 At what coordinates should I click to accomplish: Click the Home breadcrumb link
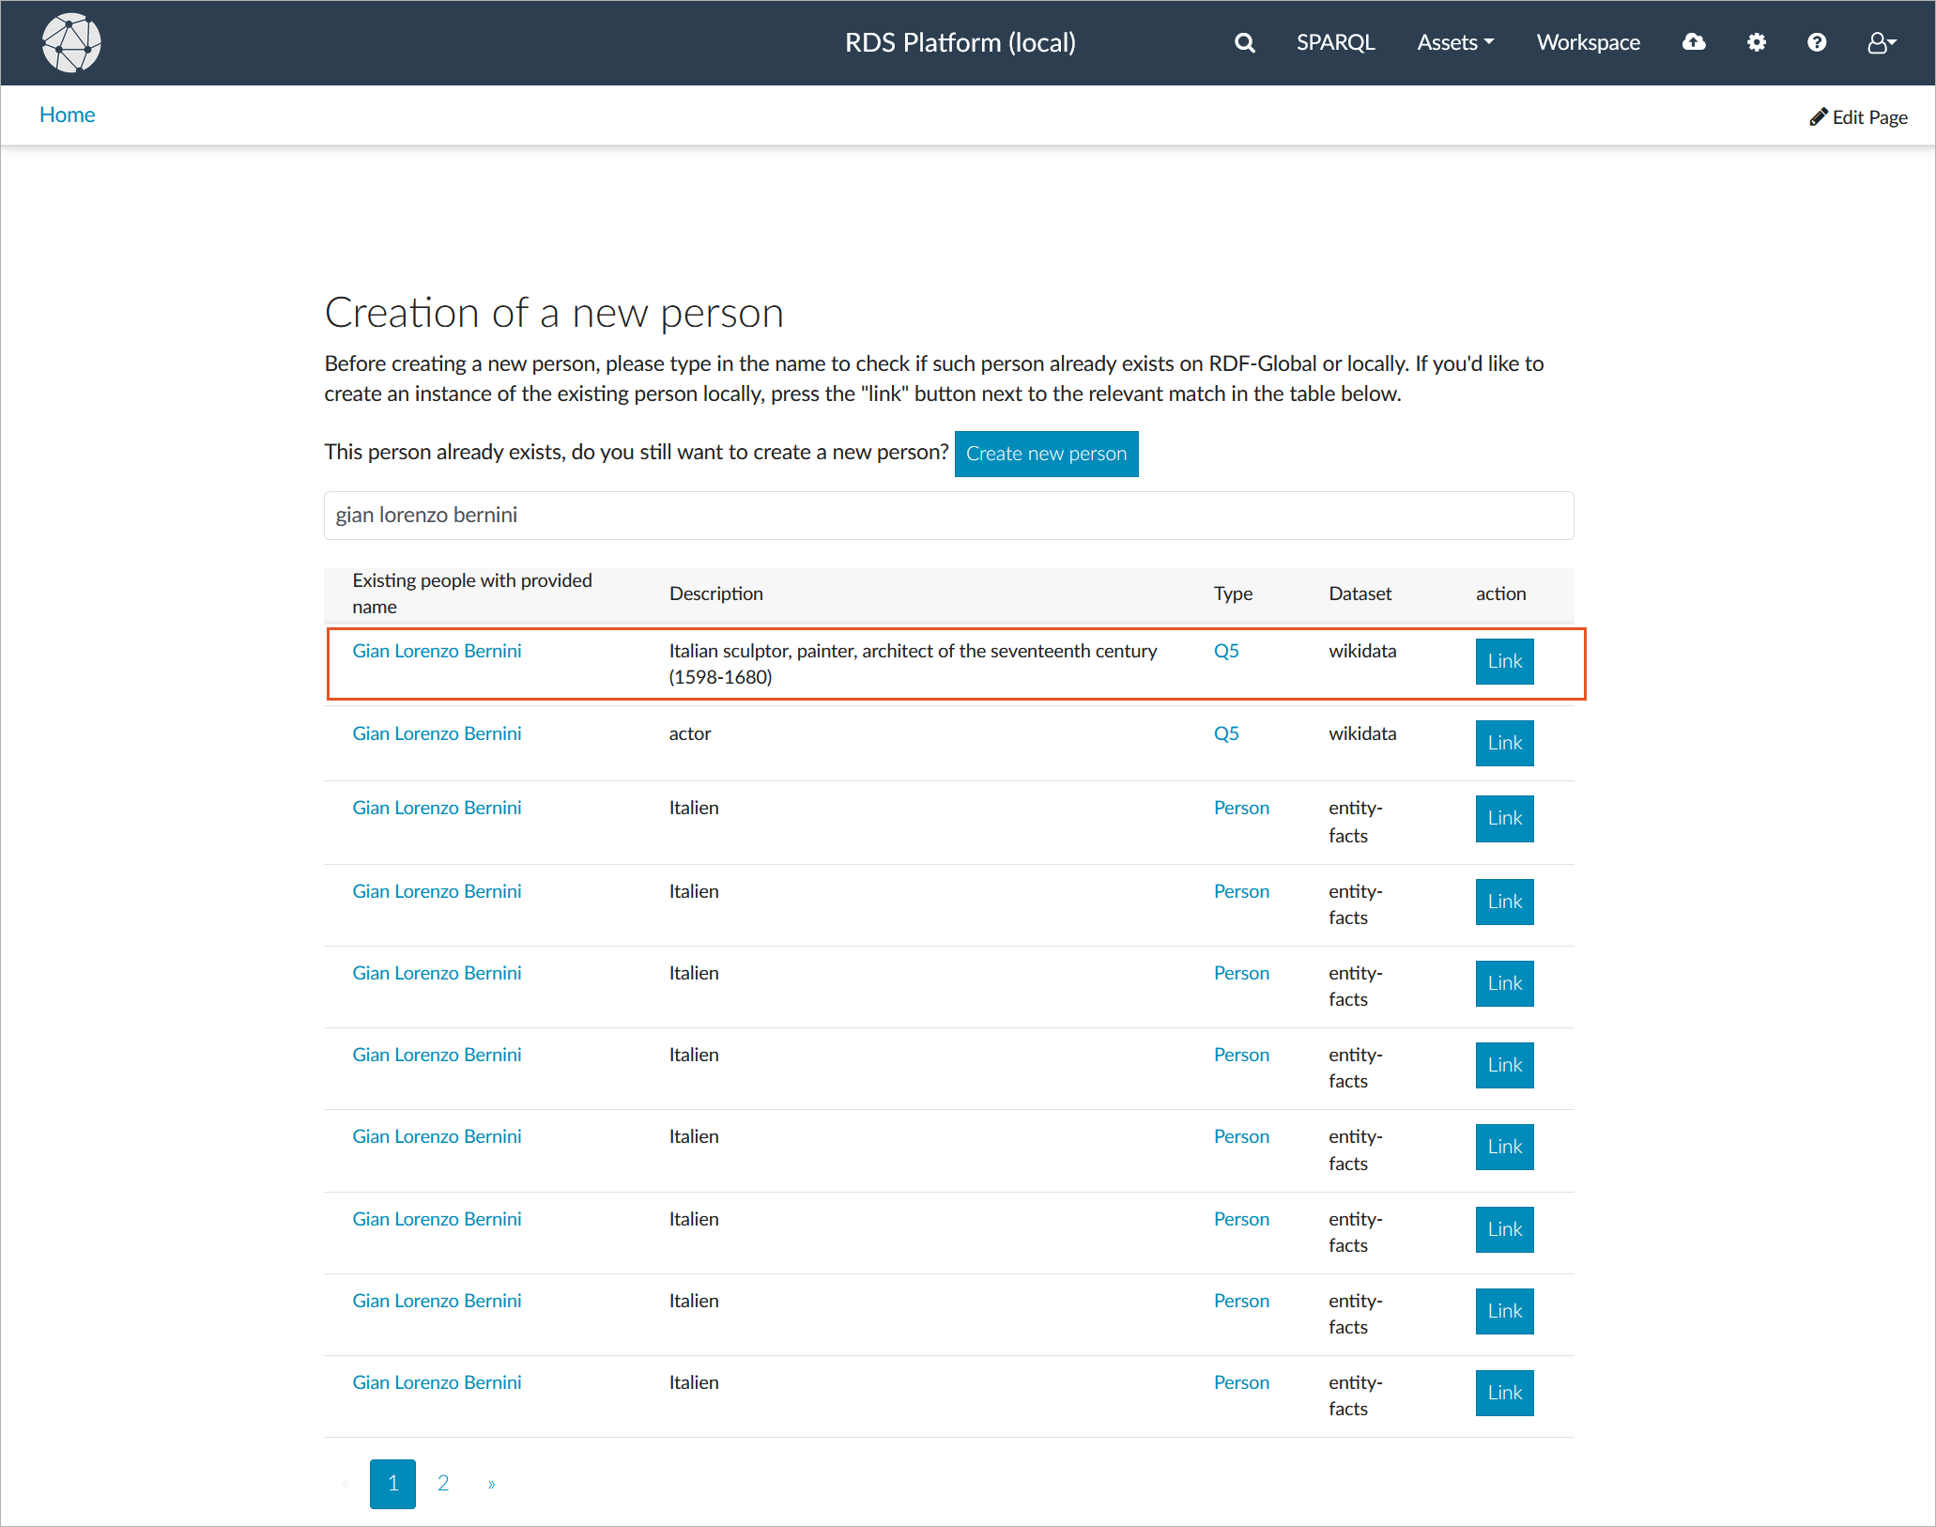[x=67, y=115]
